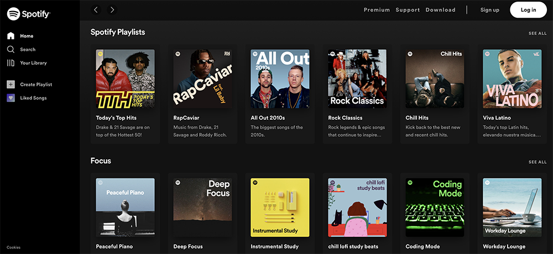
Task: Open Liked Songs in the sidebar
Action: pos(33,98)
